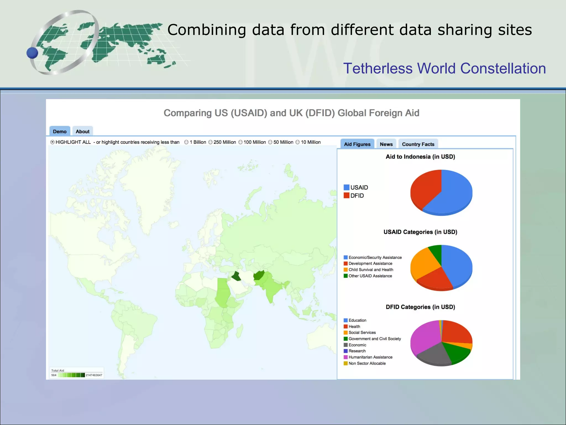Choose the 250 Million threshold option

[x=211, y=142]
